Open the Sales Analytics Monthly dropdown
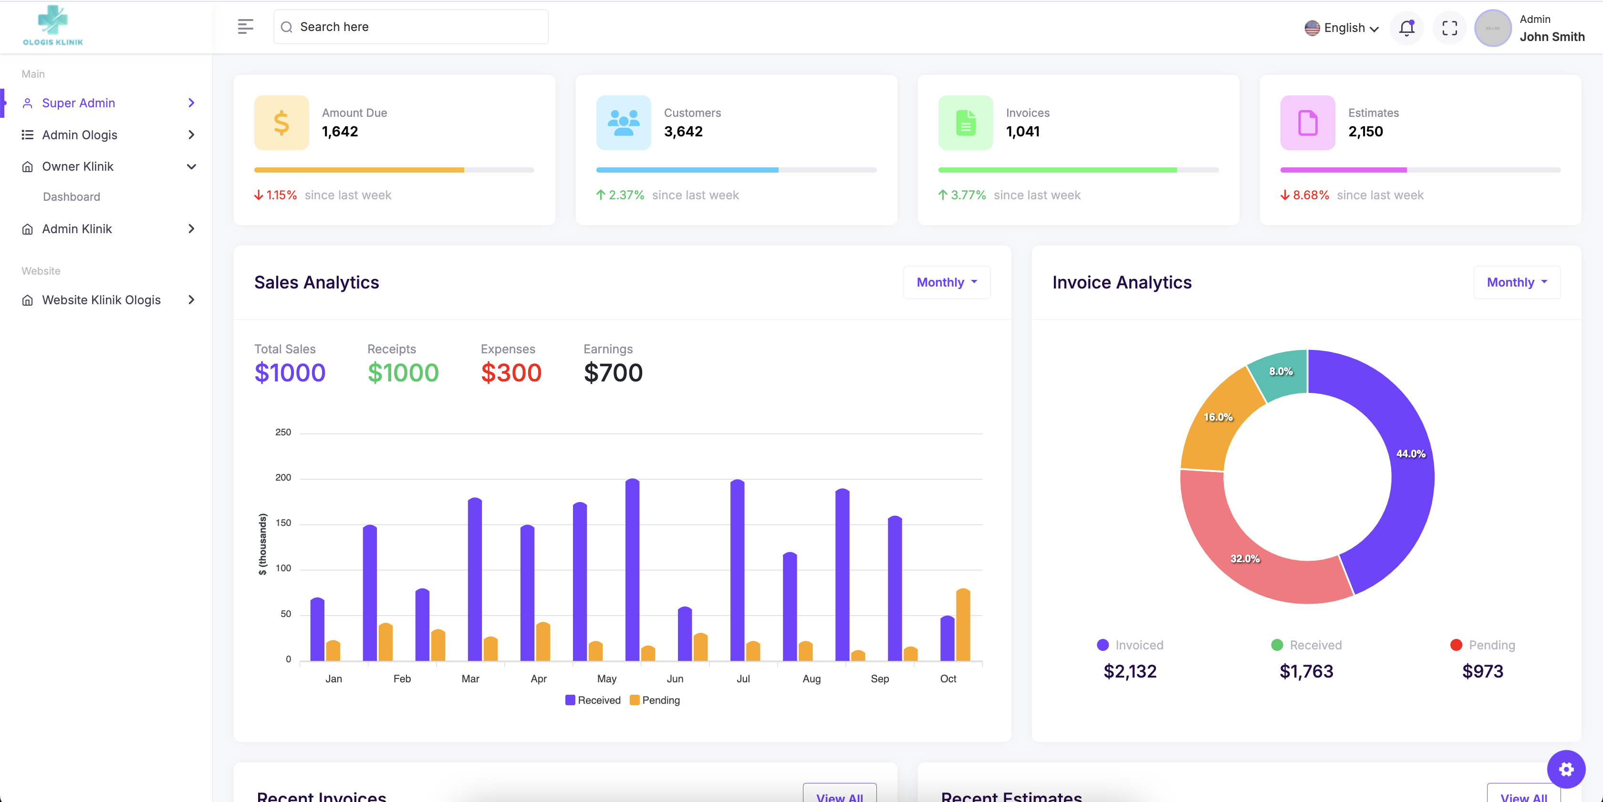Screen dimensions: 1603x802 tap(947, 282)
